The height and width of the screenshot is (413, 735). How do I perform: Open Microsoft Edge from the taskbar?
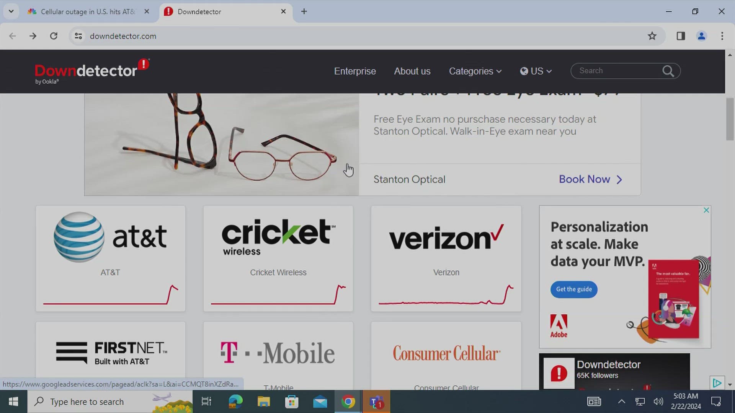pyautogui.click(x=235, y=402)
